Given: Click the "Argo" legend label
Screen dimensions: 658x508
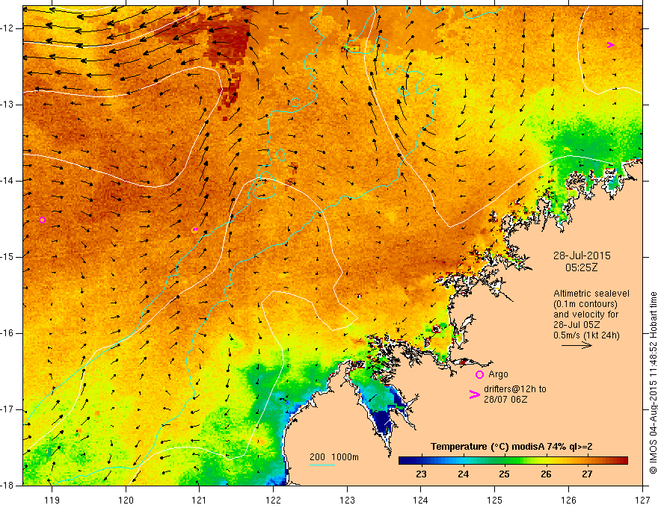Looking at the screenshot, I should coord(498,374).
